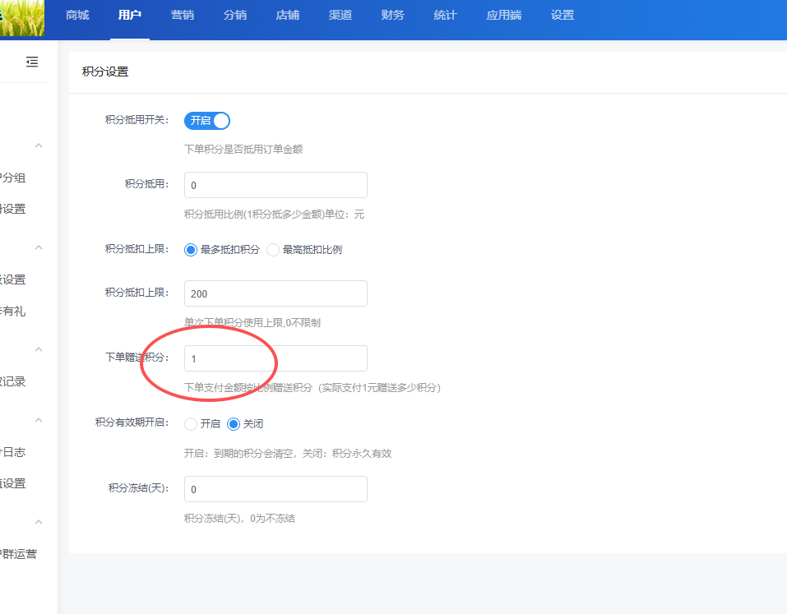Viewport: 787px width, 614px height.
Task: Enable 积分有效期 with the 开启 radio
Action: tap(192, 424)
